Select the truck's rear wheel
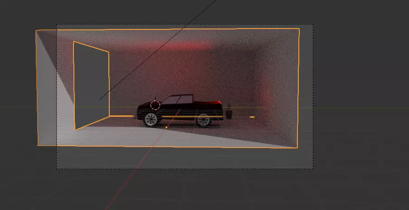This screenshot has height=210, width=409. [x=204, y=120]
